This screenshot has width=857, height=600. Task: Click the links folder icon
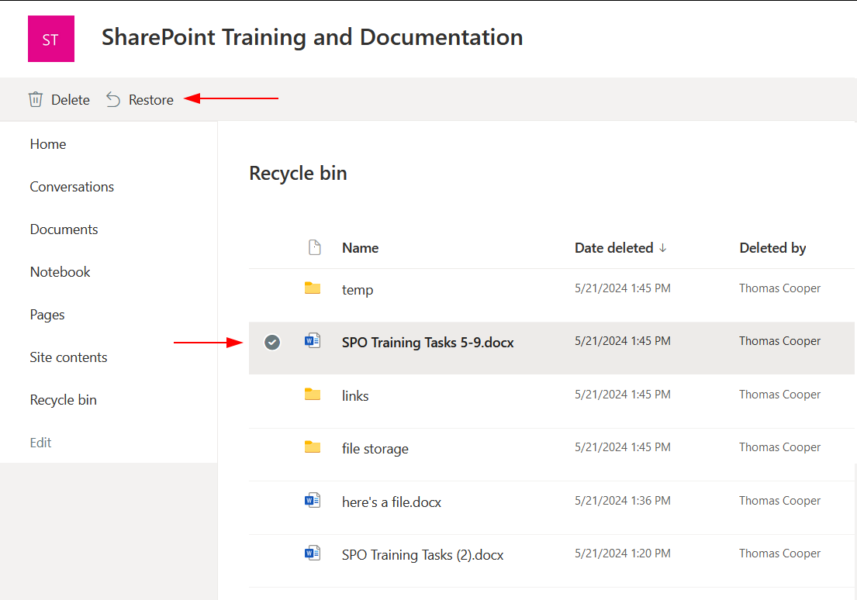313,394
